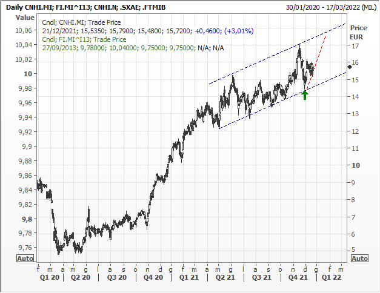This screenshot has height=293, width=380.
Task: Click the 10 level on left axis
Action: pyautogui.click(x=28, y=74)
